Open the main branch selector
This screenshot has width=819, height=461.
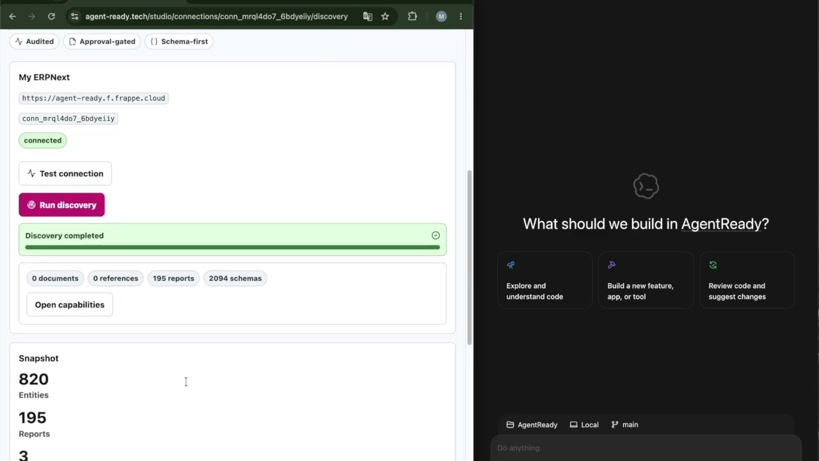pos(624,425)
